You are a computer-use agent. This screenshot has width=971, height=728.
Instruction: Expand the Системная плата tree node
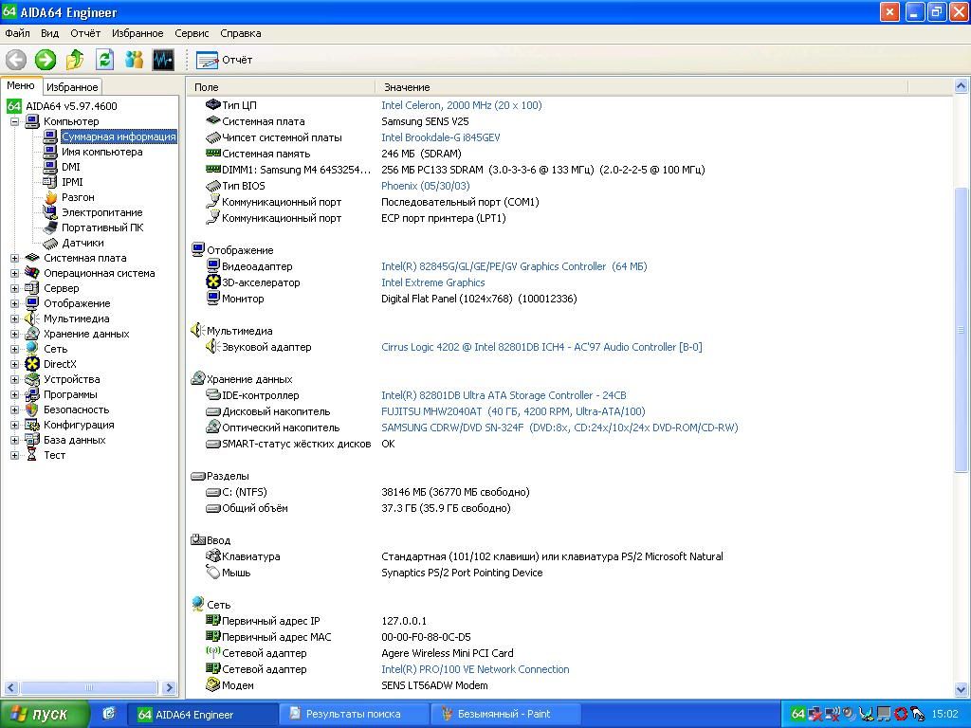click(x=14, y=258)
